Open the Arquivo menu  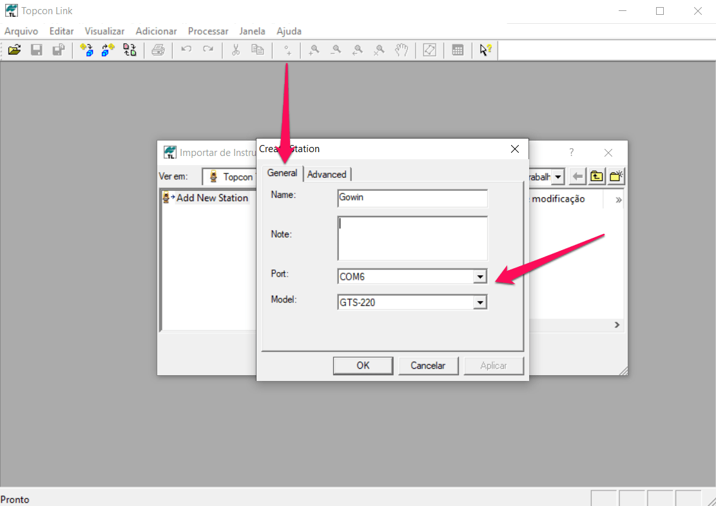21,31
